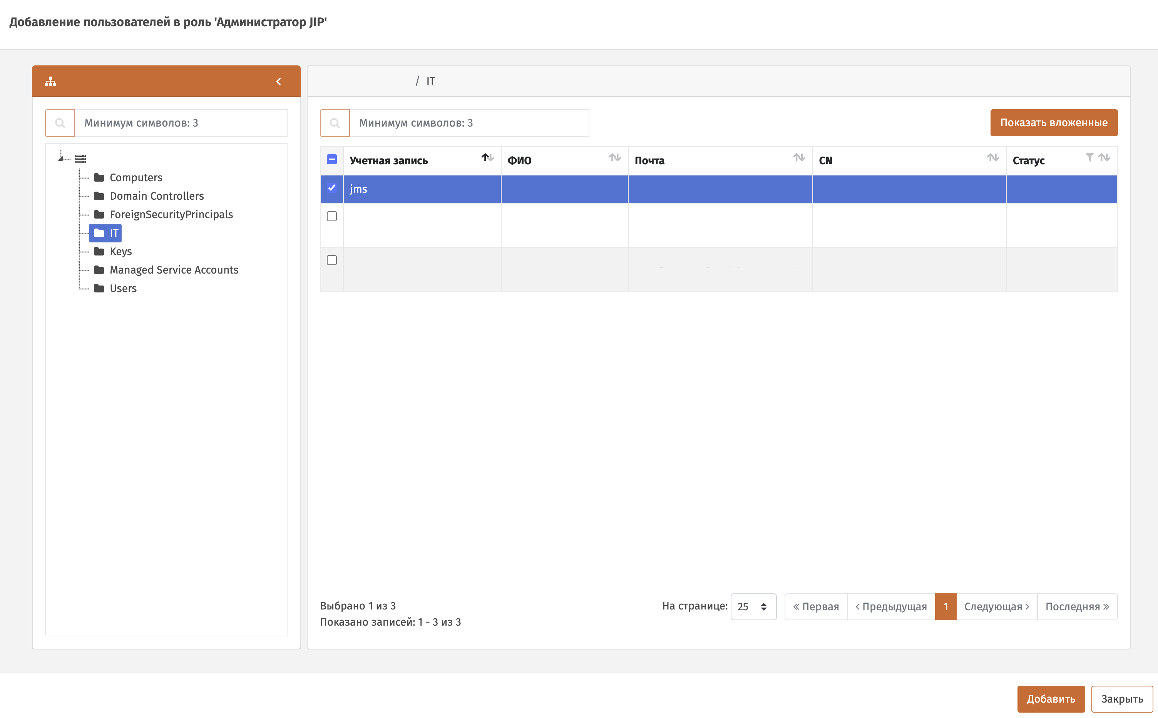
Task: Uncheck the jms row checkbox
Action: (x=331, y=188)
